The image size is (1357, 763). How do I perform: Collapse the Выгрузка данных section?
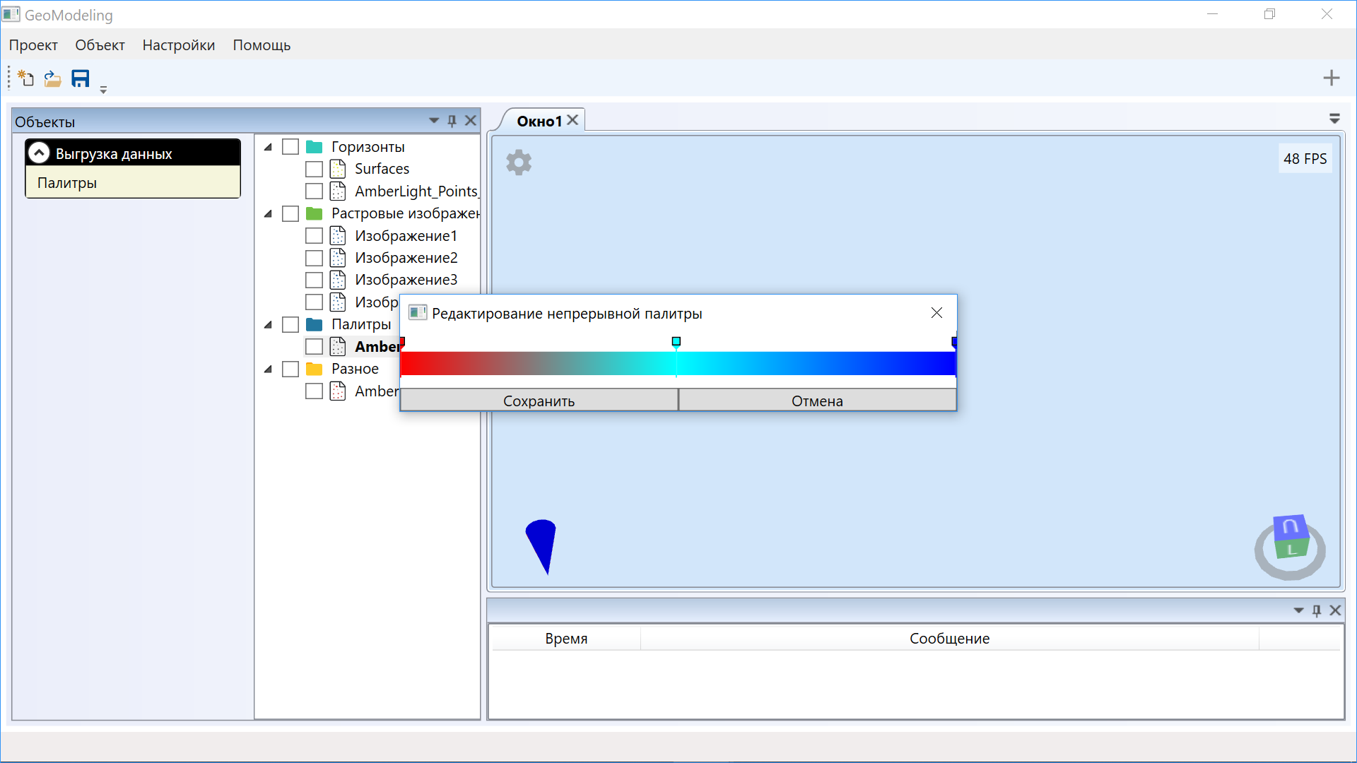click(x=40, y=153)
